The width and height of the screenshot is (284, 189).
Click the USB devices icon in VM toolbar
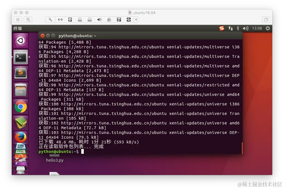[x=109, y=20]
